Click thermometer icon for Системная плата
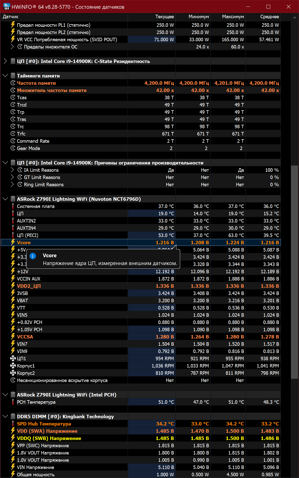 tap(13, 206)
